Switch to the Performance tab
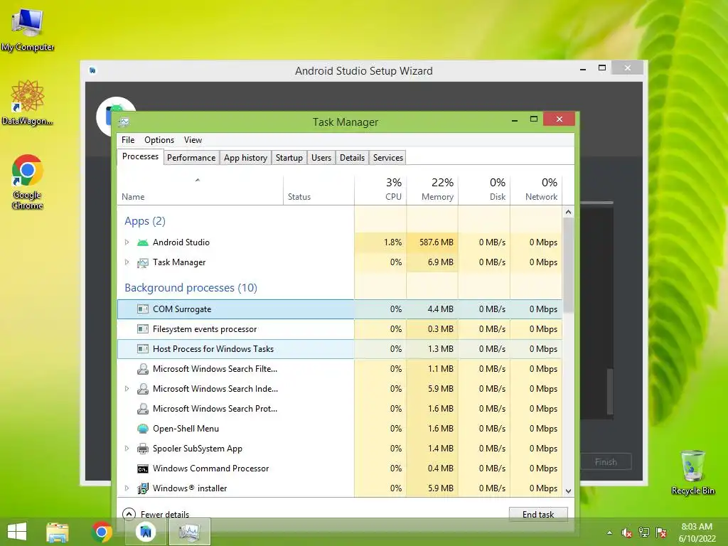 click(191, 158)
